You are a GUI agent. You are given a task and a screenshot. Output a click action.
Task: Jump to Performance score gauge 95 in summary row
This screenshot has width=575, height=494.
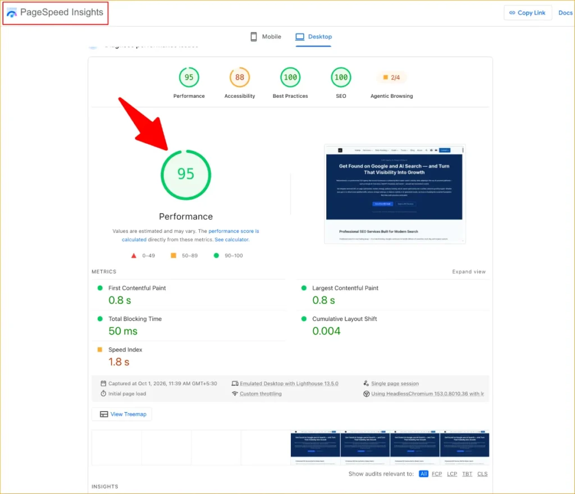pyautogui.click(x=189, y=77)
